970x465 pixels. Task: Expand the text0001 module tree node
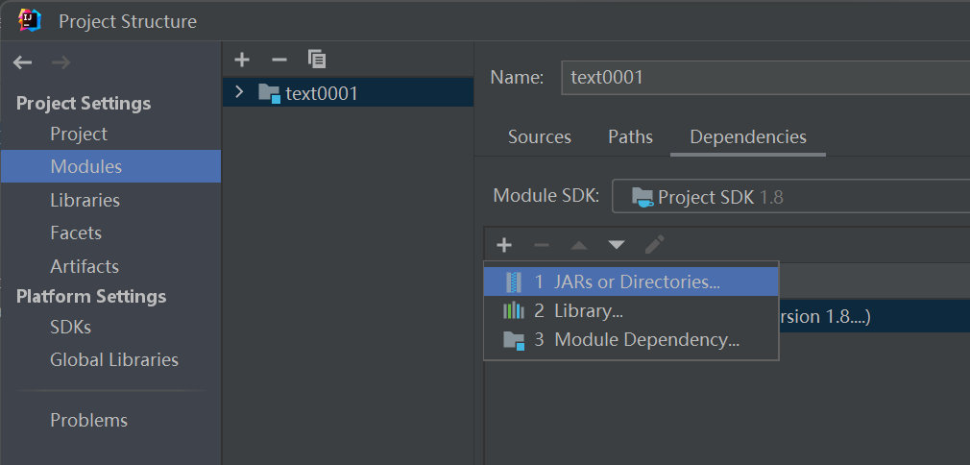(240, 92)
